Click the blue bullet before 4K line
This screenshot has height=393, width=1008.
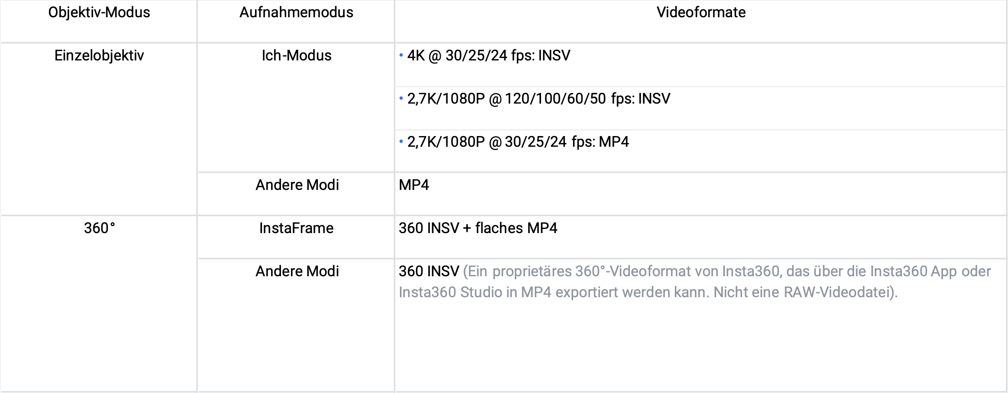click(401, 55)
